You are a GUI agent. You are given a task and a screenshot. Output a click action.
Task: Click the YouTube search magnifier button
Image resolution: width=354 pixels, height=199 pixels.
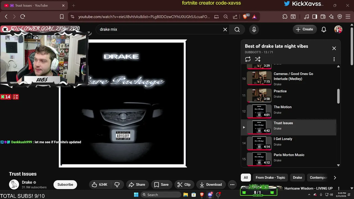coord(237,29)
